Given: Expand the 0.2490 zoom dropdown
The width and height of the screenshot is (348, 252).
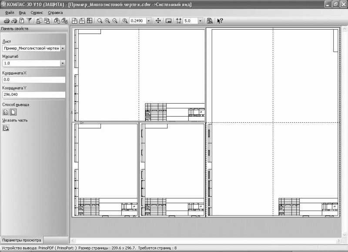Looking at the screenshot, I should [x=149, y=21].
